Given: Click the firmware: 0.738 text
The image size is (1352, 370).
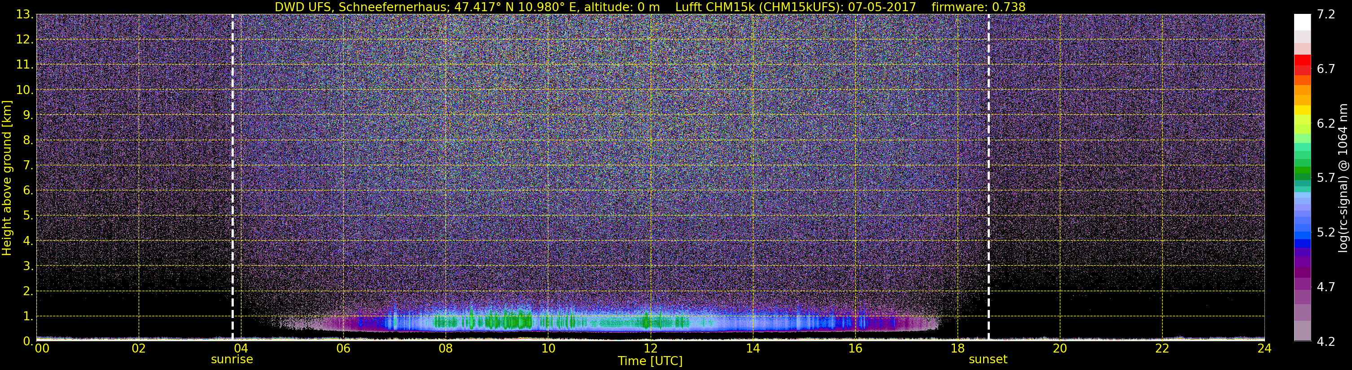Looking at the screenshot, I should [978, 7].
